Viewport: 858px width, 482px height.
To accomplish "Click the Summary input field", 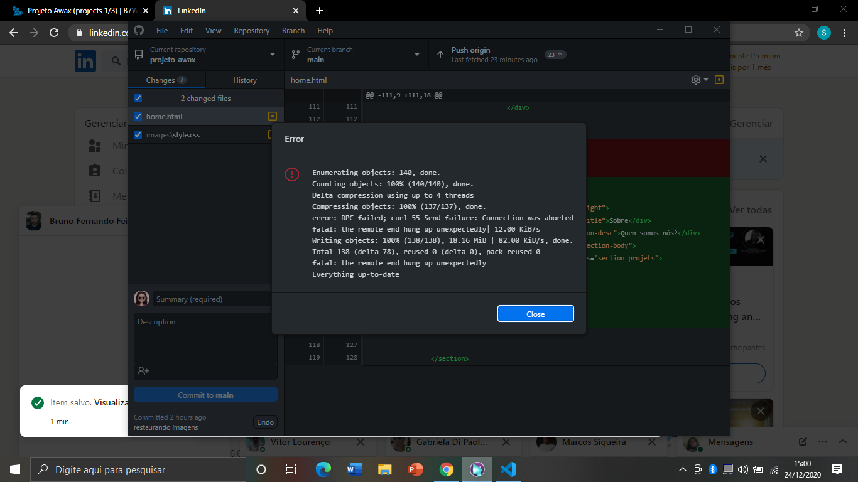I will coord(212,299).
